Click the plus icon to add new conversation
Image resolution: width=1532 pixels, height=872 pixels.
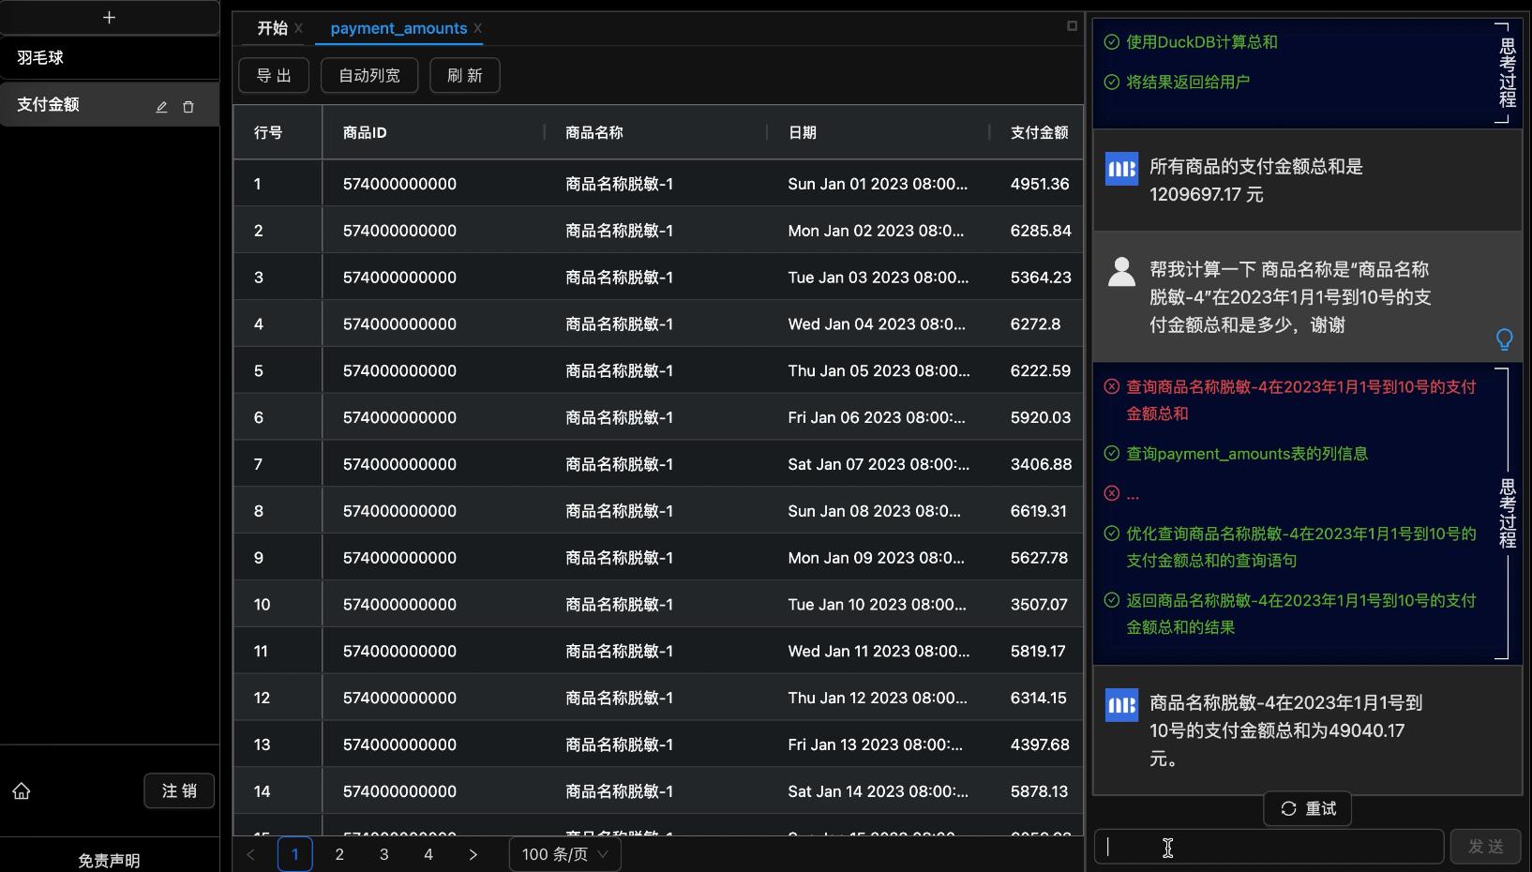click(109, 18)
